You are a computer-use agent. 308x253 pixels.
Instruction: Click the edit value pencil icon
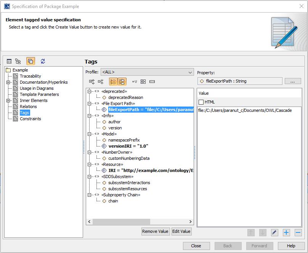274,232
